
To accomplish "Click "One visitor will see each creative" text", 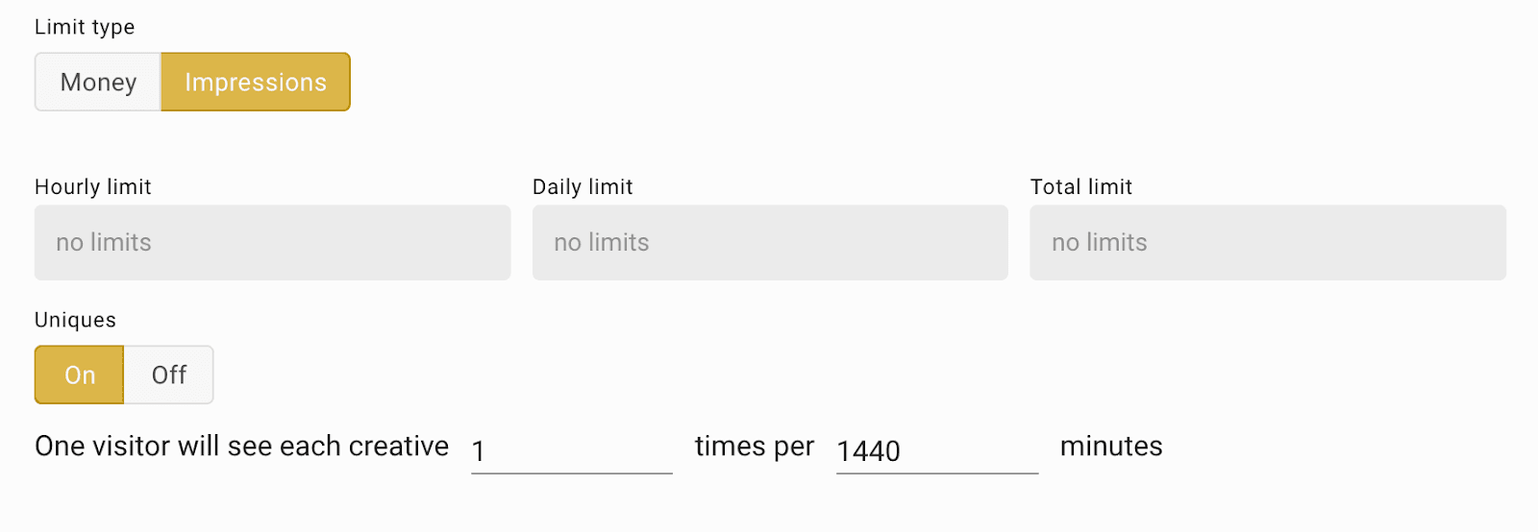I will pos(241,447).
